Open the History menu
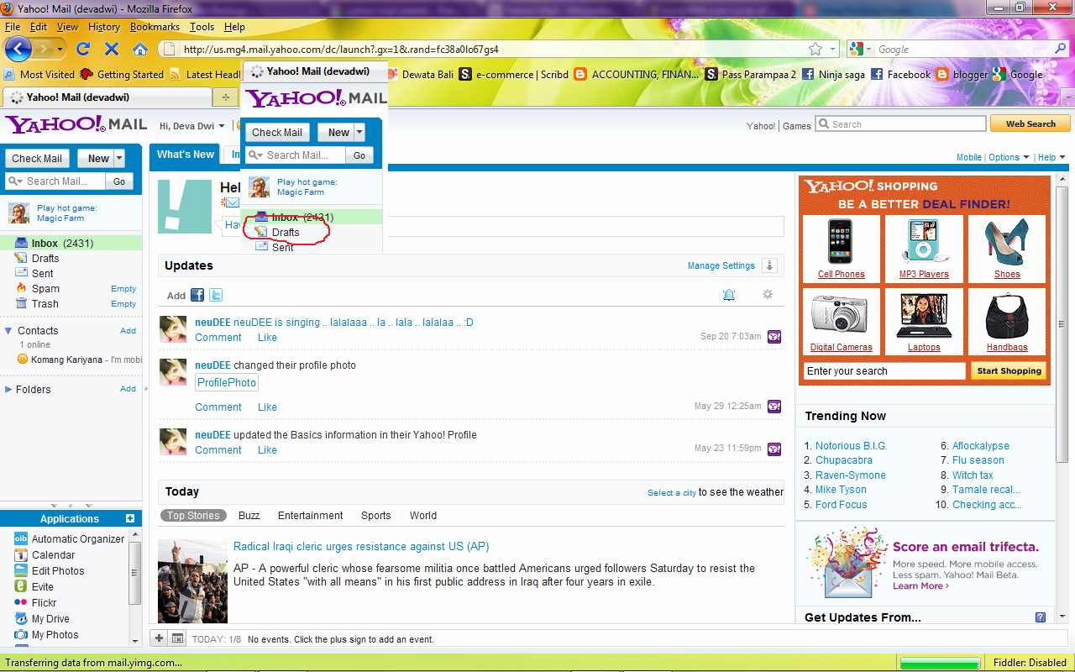Screen dimensions: 1075x672 click(x=104, y=27)
